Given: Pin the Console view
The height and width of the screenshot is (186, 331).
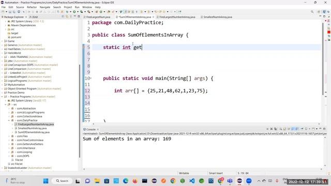Looking at the screenshot, I should pos(302,129).
